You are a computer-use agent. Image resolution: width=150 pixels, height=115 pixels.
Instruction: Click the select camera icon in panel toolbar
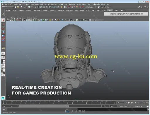(x=8, y=20)
